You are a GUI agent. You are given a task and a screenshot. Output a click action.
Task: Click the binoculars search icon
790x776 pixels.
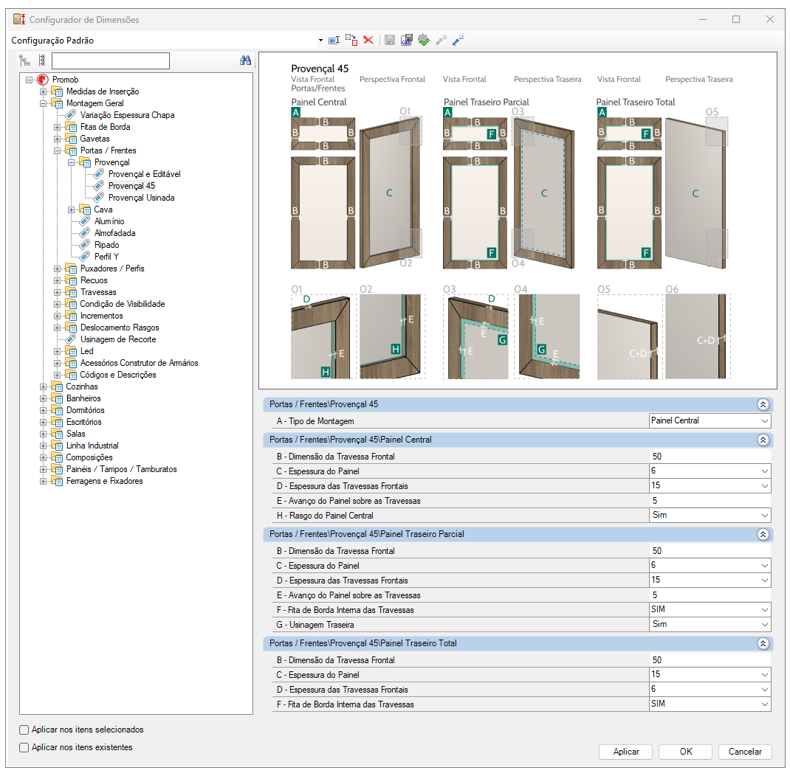click(246, 61)
